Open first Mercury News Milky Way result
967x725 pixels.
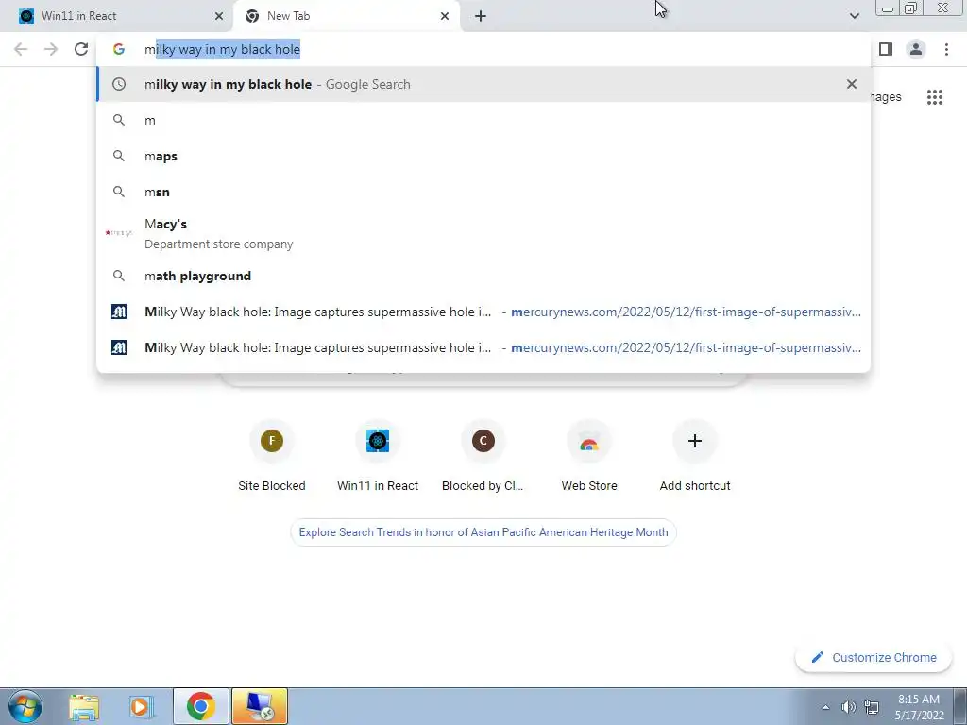point(483,312)
